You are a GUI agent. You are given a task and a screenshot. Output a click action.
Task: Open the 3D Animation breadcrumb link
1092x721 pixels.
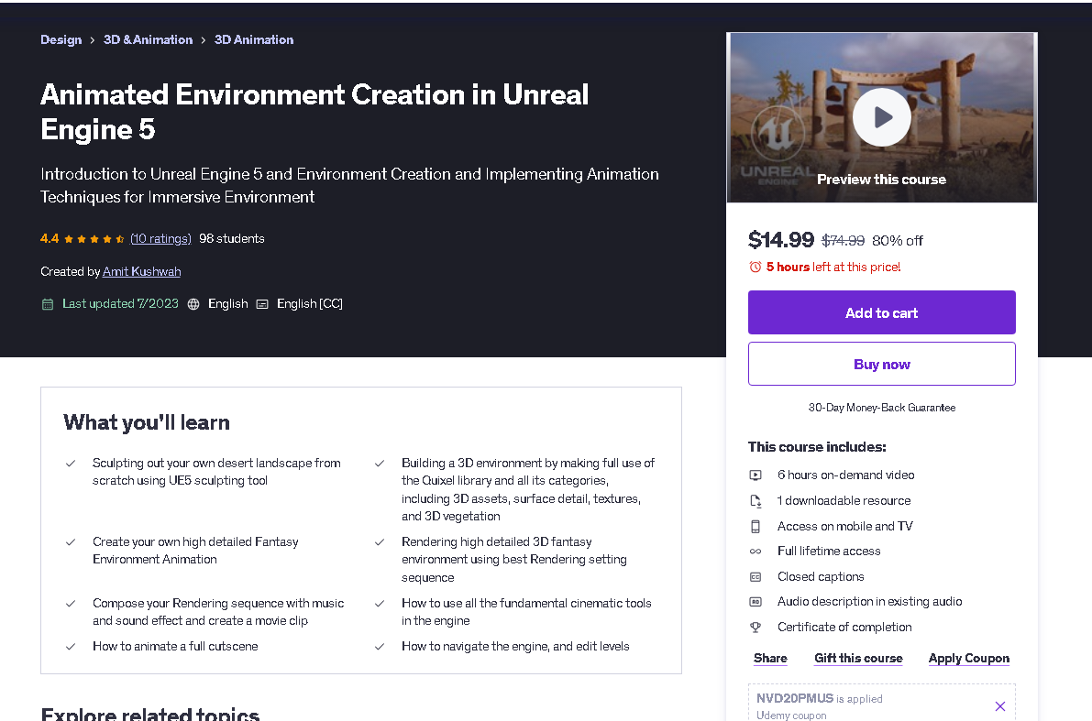click(x=253, y=39)
